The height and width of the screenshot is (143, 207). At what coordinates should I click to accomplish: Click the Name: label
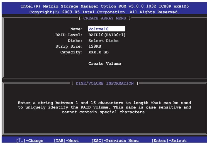point(76,29)
